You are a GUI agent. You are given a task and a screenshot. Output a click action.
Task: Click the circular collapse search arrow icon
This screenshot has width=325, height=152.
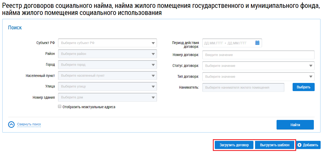pyautogui.click(x=11, y=125)
